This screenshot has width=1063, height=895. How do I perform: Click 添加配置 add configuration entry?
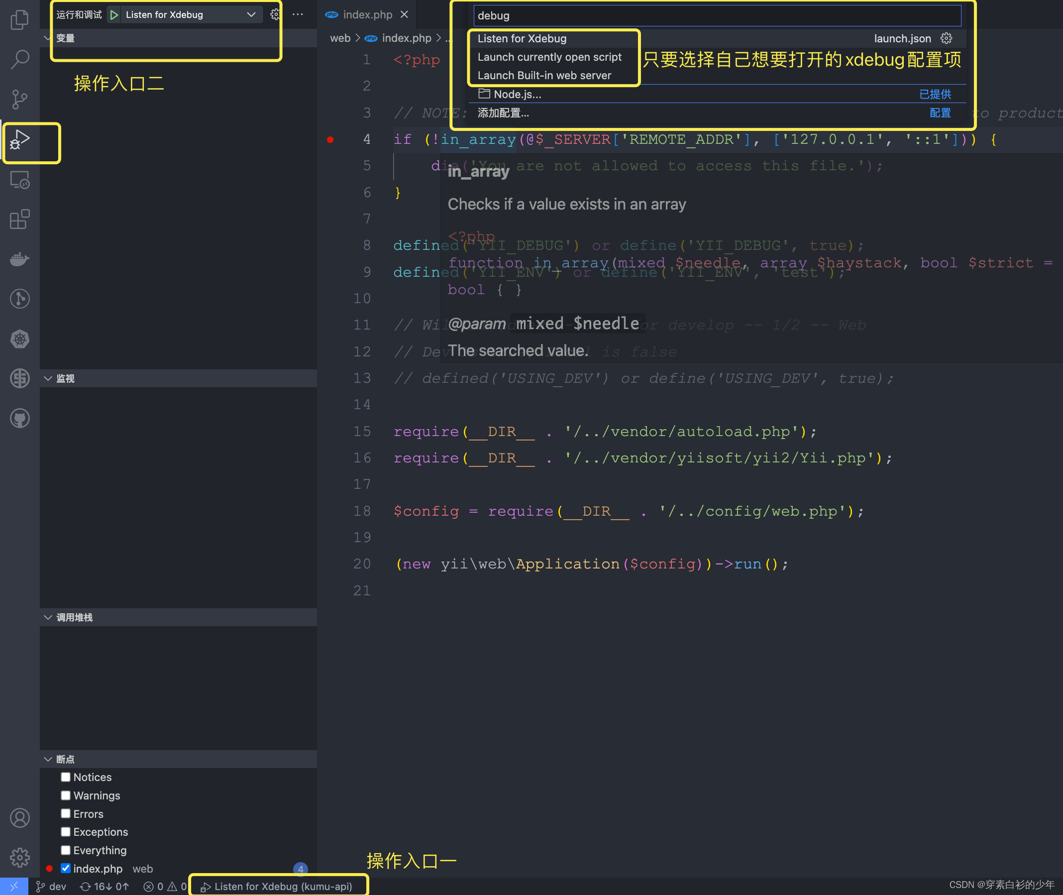click(x=503, y=113)
